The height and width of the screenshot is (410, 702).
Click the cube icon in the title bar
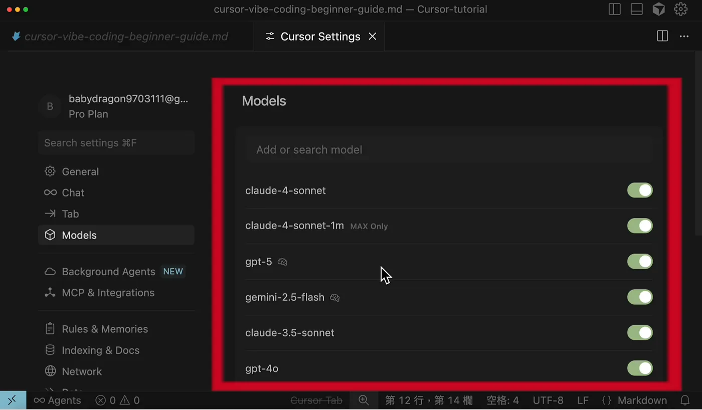(x=658, y=10)
